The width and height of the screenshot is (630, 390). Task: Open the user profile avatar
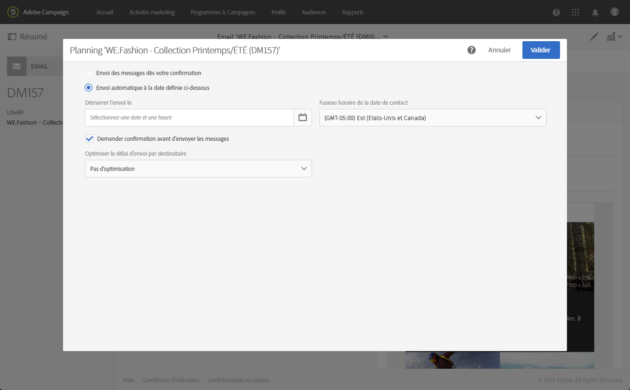[x=615, y=12]
